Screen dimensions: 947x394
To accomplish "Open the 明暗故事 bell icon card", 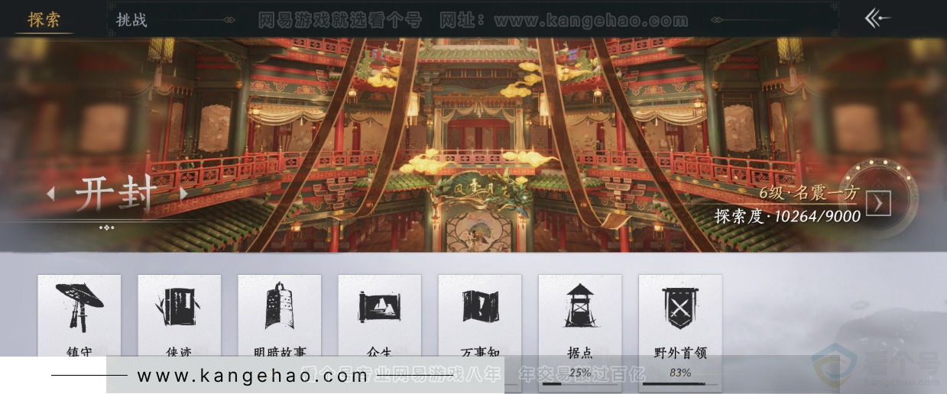I will click(280, 332).
